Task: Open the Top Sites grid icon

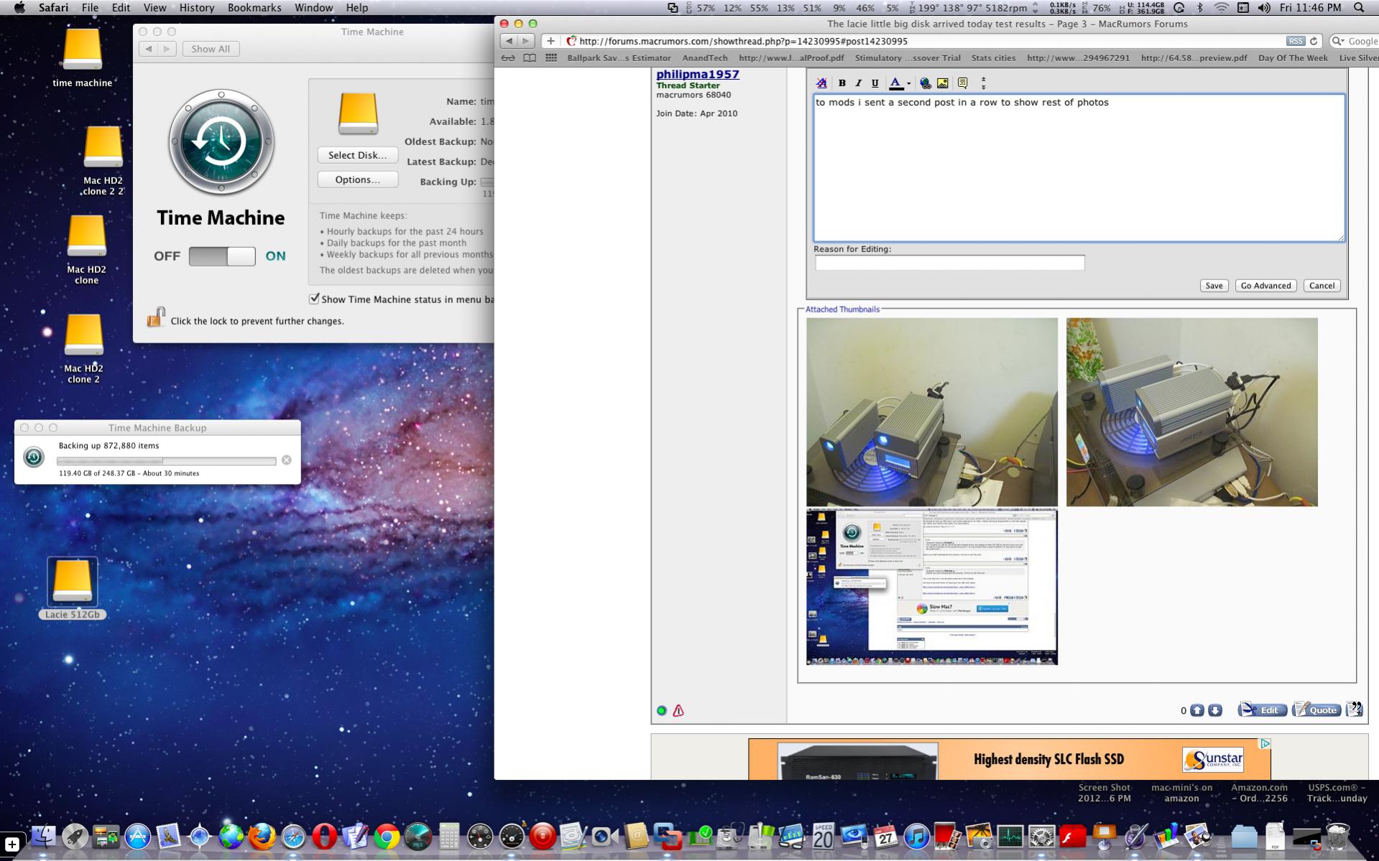Action: pos(551,58)
